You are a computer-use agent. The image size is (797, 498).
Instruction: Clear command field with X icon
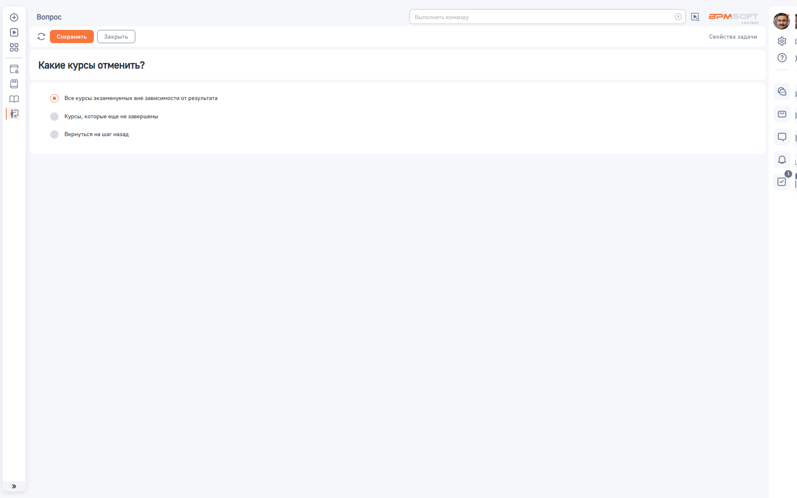pos(678,17)
